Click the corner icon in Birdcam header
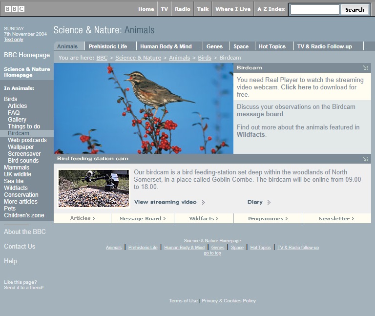Image resolution: width=375 pixels, height=316 pixels. 365,68
